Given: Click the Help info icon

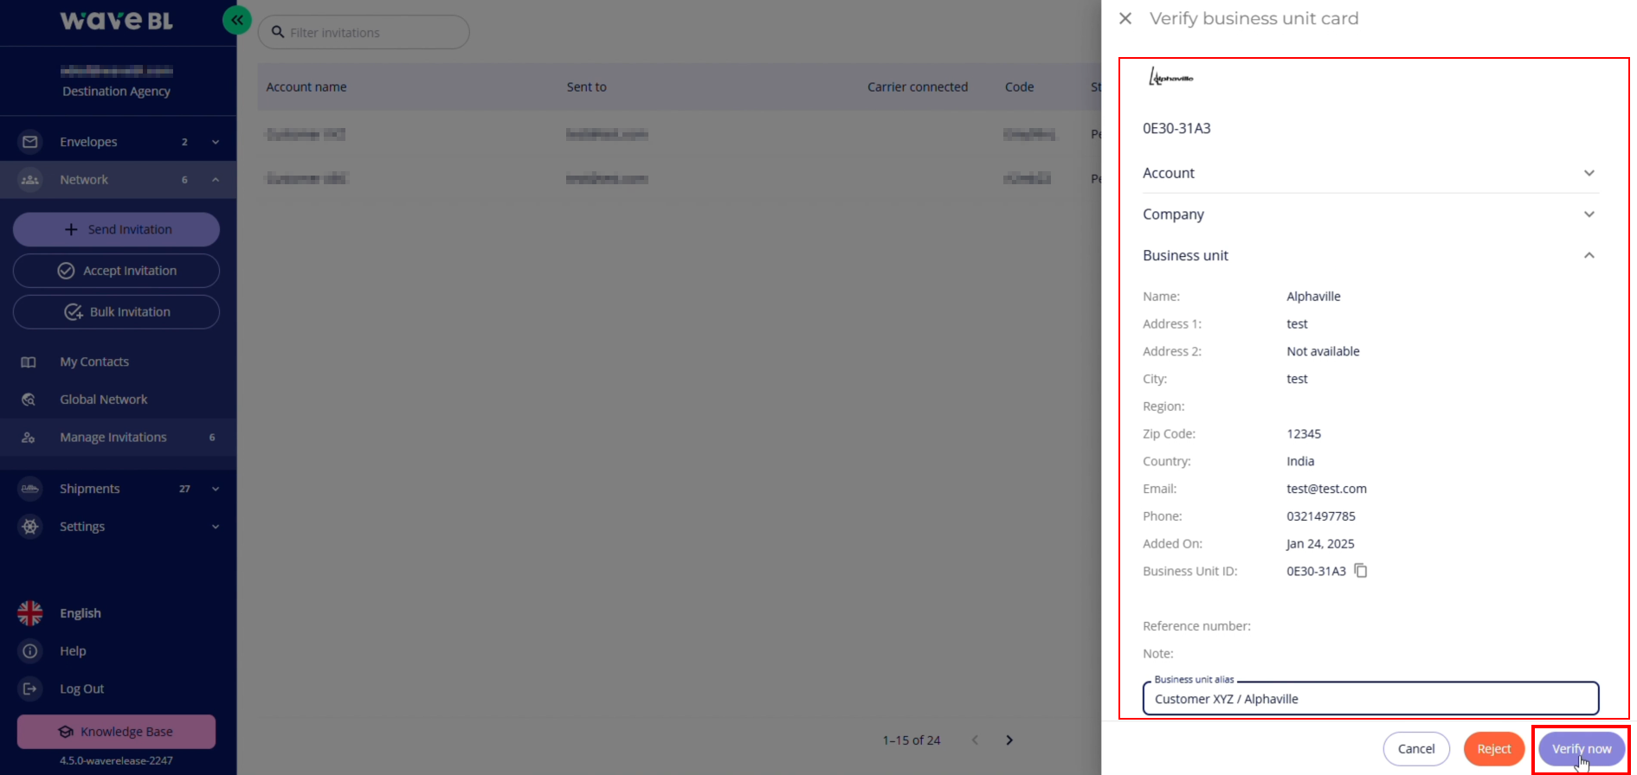Looking at the screenshot, I should pyautogui.click(x=30, y=651).
